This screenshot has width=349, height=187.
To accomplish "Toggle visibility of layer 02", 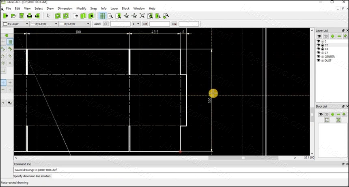I will 319,45.
